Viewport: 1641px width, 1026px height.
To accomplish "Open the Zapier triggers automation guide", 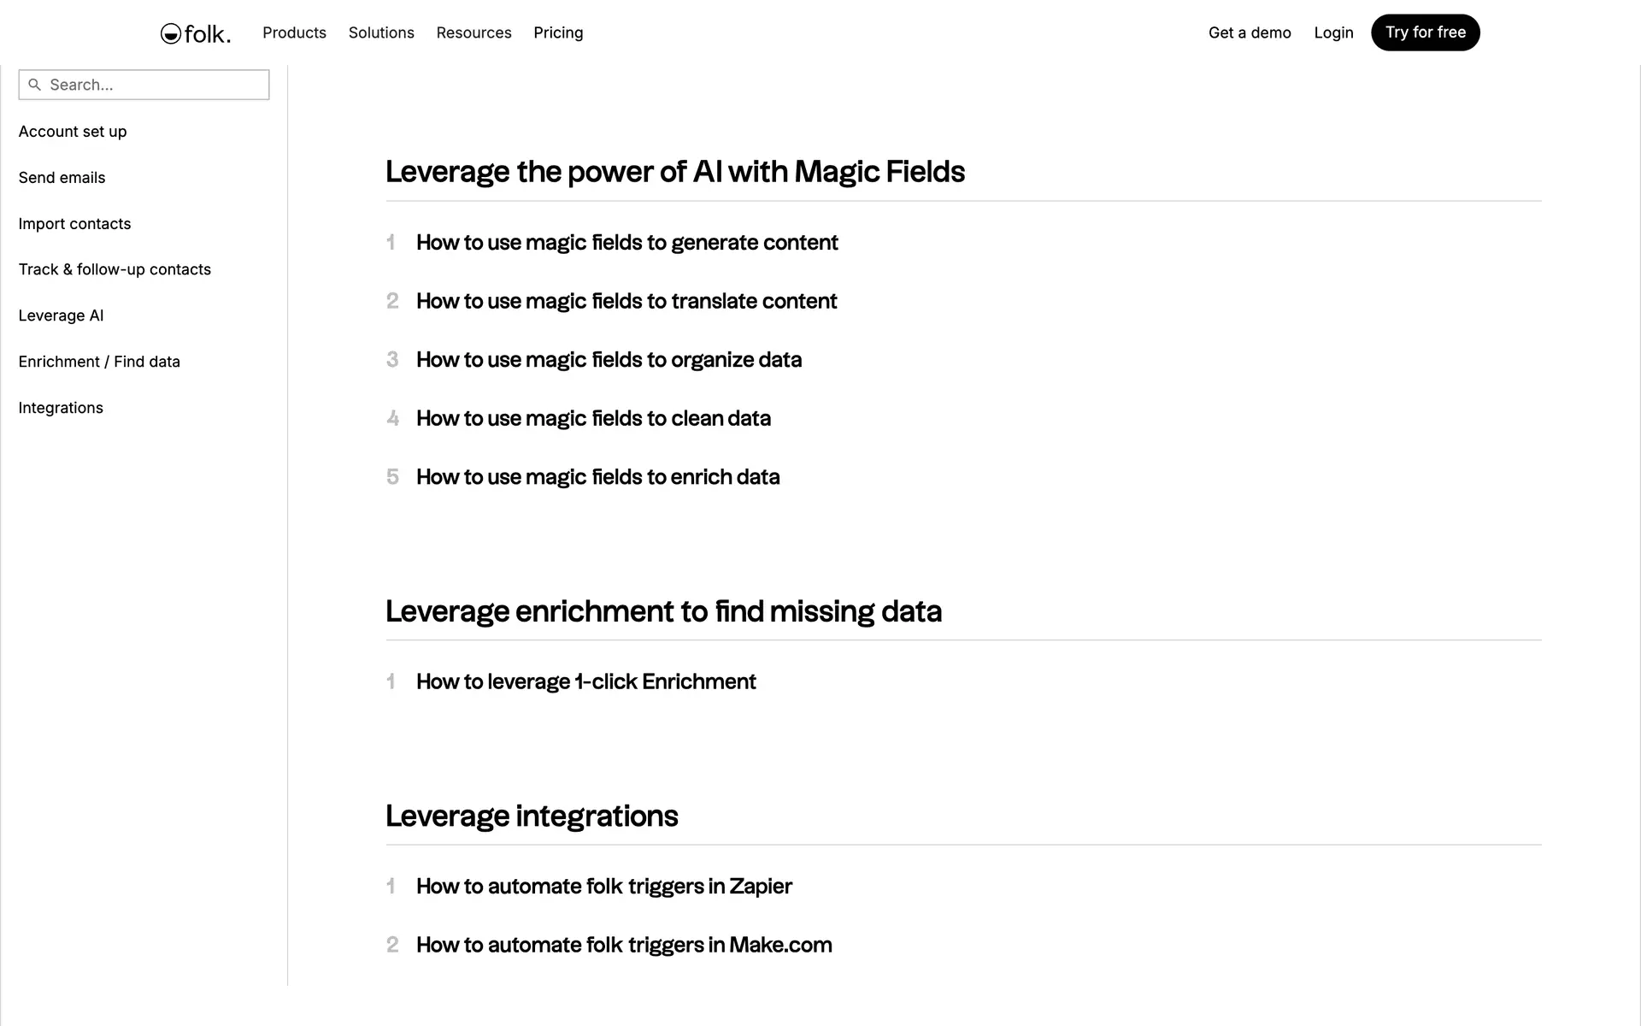I will (x=603, y=886).
